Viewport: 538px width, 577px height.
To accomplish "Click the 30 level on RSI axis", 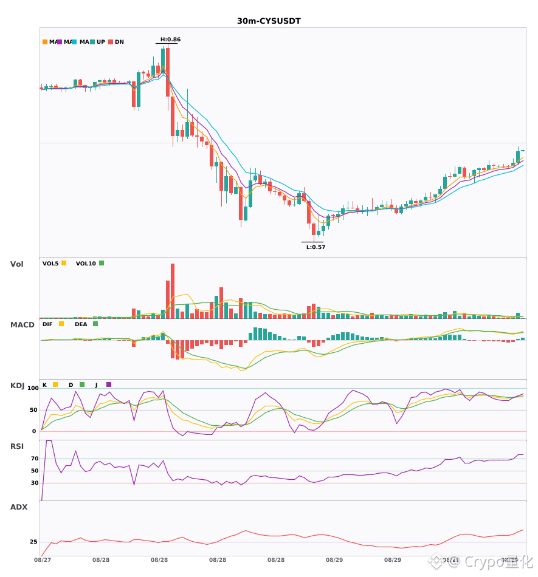I will coord(35,483).
